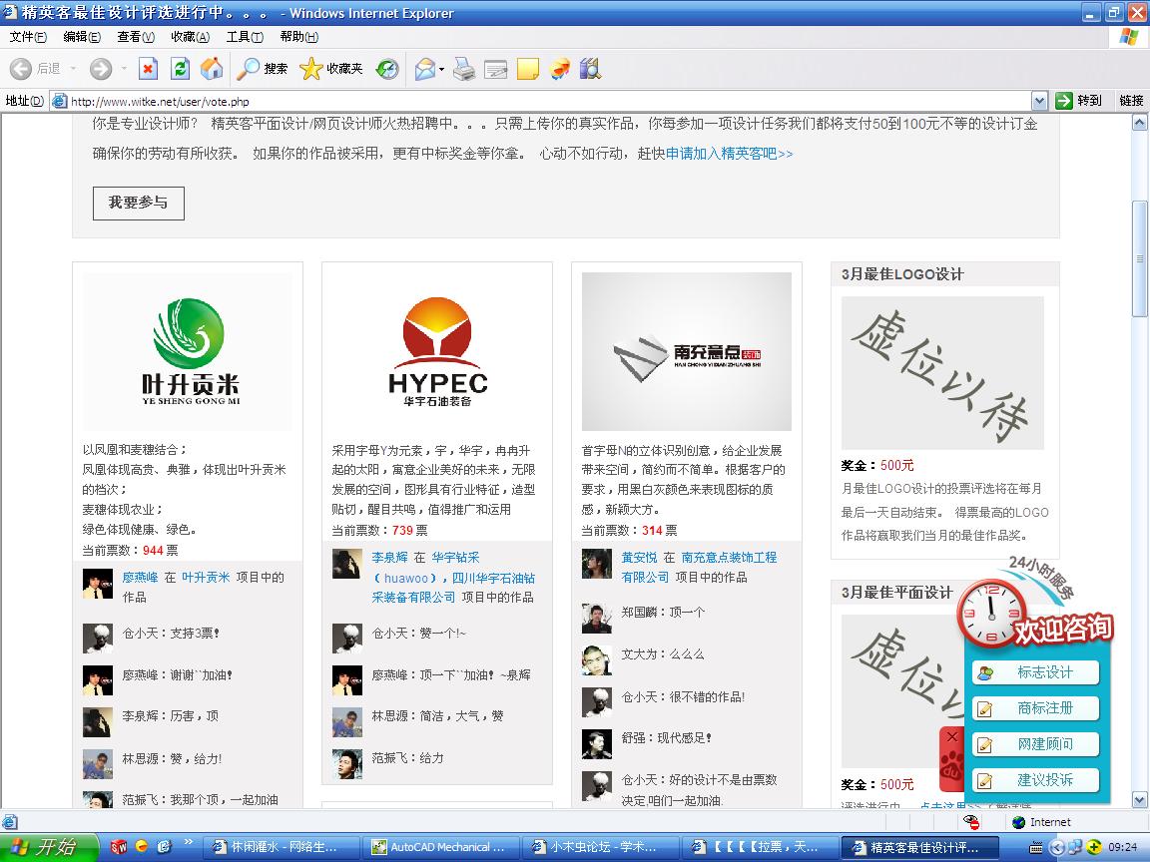Open the Favorites (收藏) menu
Image resolution: width=1150 pixels, height=862 pixels.
pyautogui.click(x=190, y=37)
